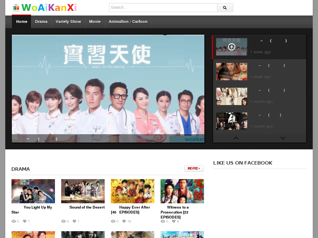Click the WoAiKanXi site logo text

point(49,8)
